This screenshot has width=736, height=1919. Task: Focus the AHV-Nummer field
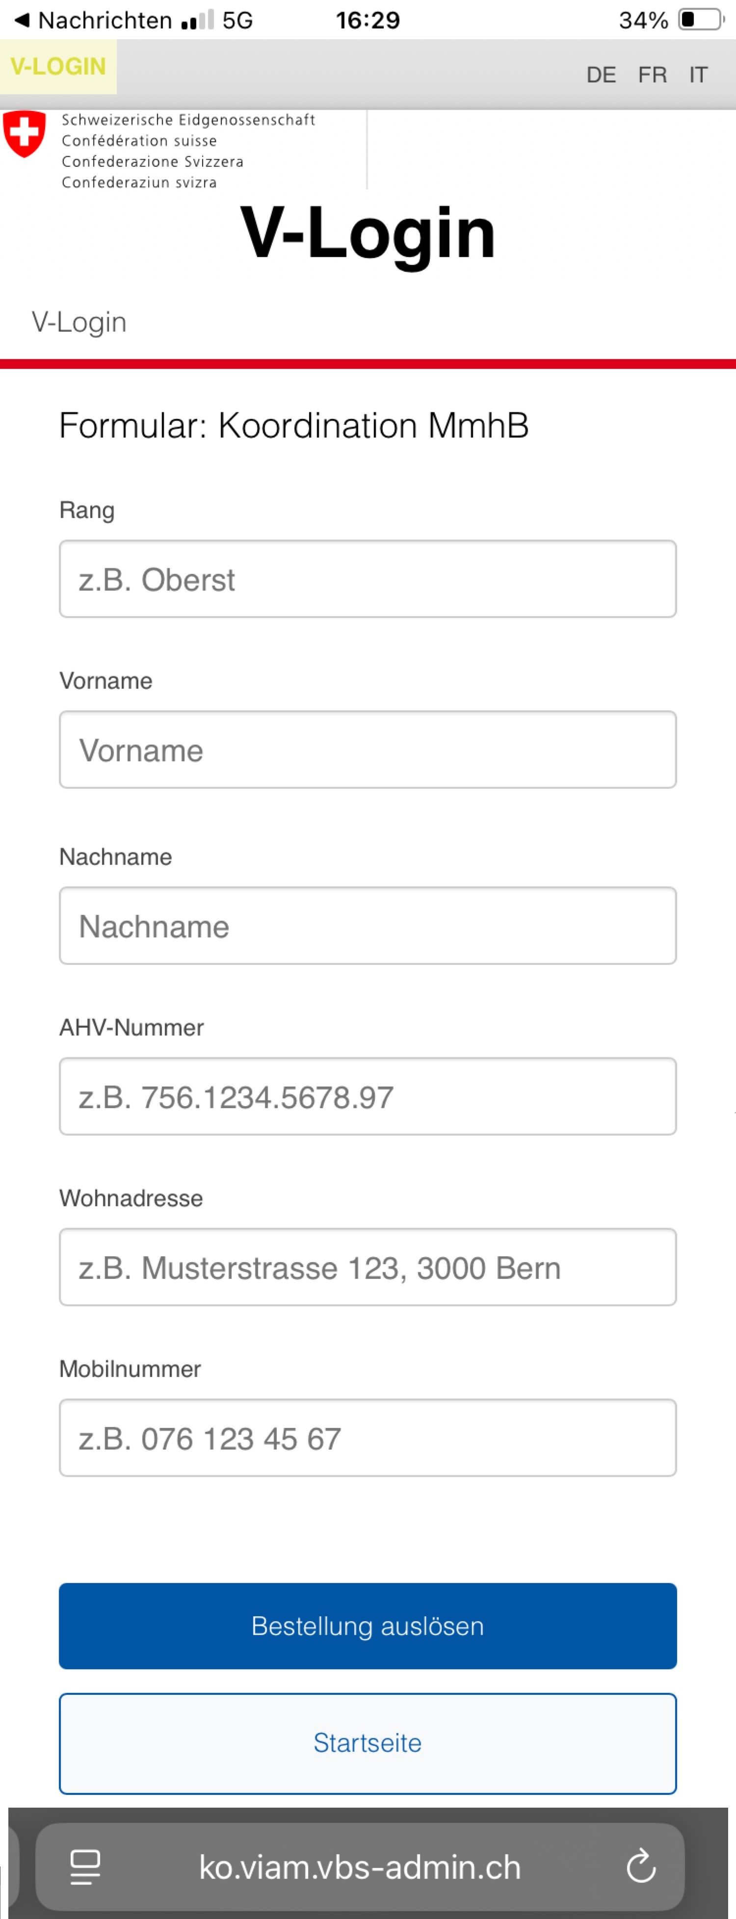click(368, 1096)
